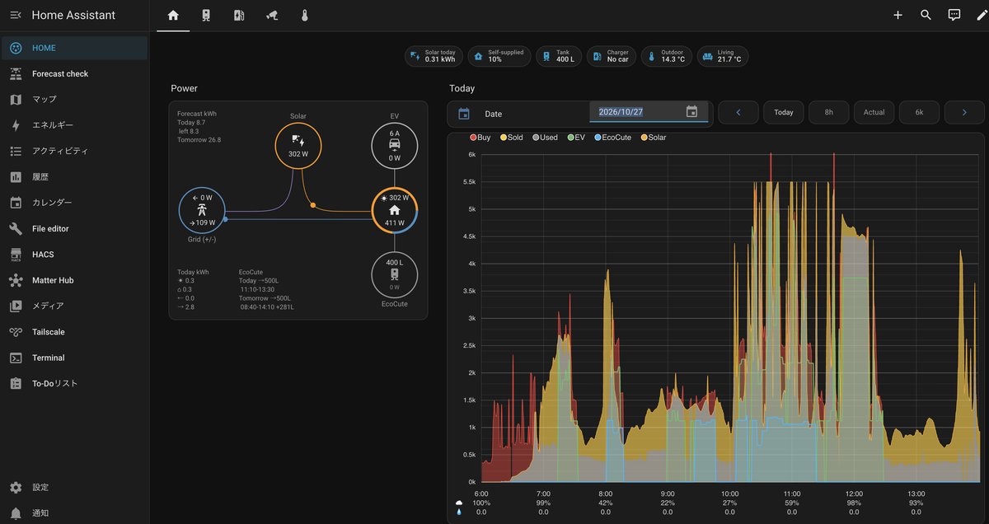Open エネルギー in the sidebar
Image resolution: width=989 pixels, height=524 pixels.
coord(75,125)
